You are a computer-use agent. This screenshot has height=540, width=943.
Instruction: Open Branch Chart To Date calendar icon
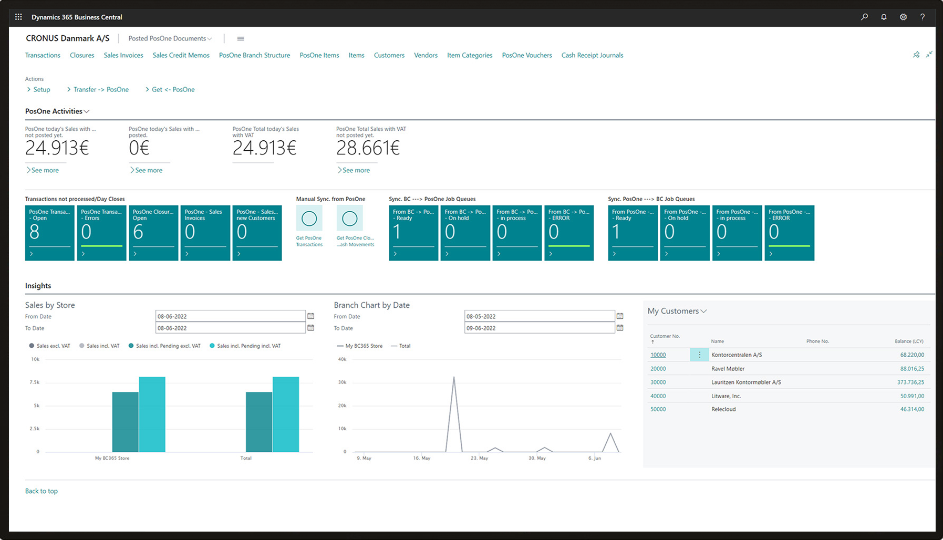coord(620,328)
